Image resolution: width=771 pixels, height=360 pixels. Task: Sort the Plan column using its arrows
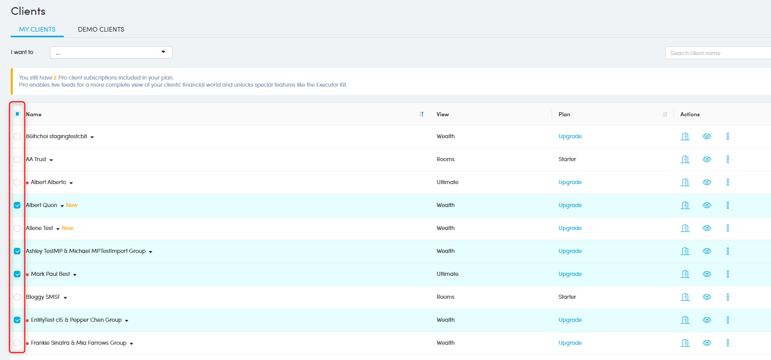[665, 114]
